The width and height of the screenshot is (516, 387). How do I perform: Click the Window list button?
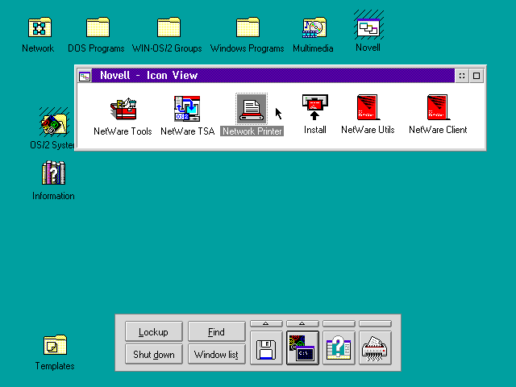pyautogui.click(x=217, y=354)
